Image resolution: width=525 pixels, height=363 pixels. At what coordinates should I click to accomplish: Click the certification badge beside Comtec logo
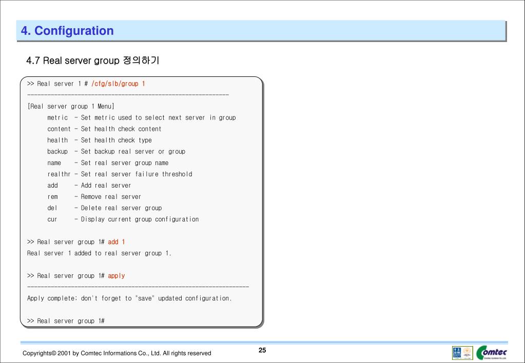(x=462, y=353)
